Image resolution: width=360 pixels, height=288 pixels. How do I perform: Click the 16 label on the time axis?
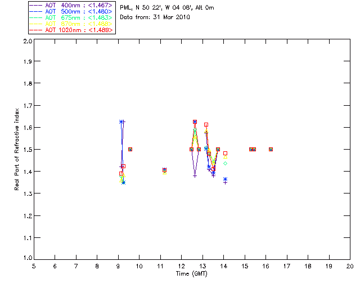click(265, 266)
